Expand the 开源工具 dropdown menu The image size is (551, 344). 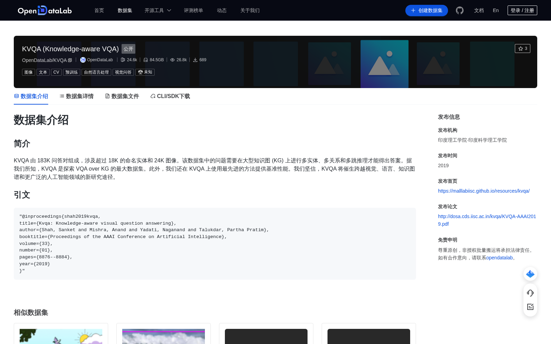coord(158,10)
